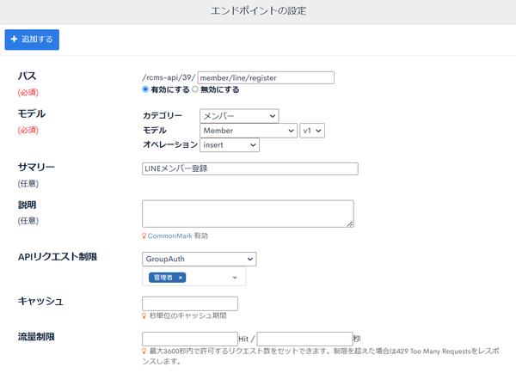The width and height of the screenshot is (516, 373).
Task: Click the 追加する button
Action: (x=32, y=40)
